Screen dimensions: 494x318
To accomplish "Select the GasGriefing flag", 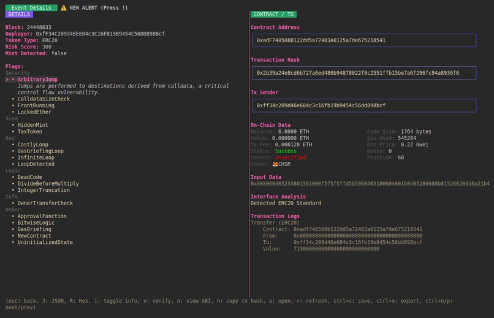I will coord(34,229).
